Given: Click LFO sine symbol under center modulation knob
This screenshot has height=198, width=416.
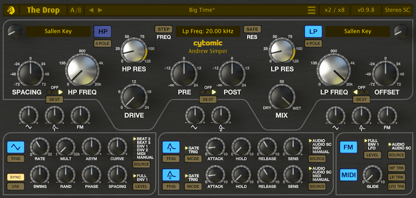Looking at the screenshot, I should tap(195, 127).
